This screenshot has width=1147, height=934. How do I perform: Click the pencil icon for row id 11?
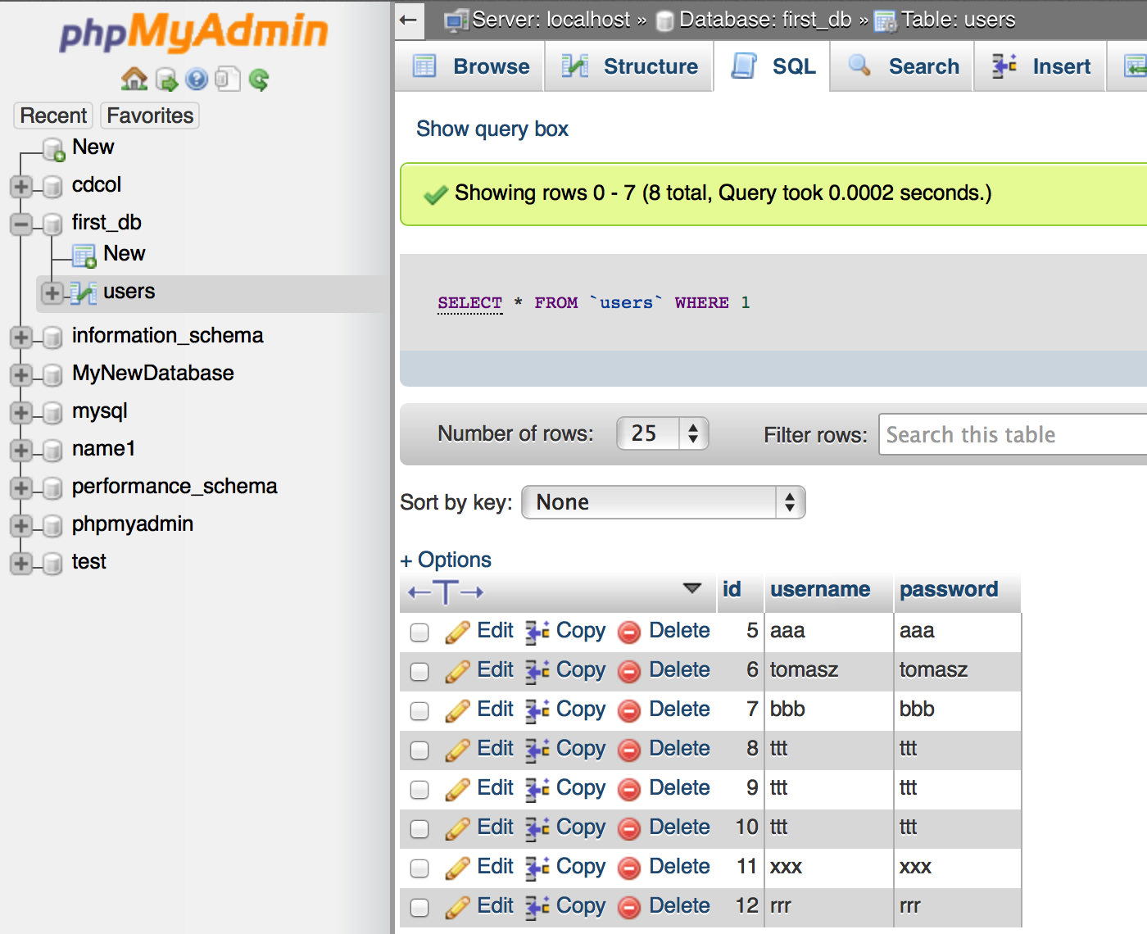[456, 868]
